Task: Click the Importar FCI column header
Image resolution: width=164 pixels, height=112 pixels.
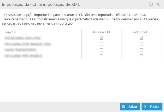Action: point(101,32)
